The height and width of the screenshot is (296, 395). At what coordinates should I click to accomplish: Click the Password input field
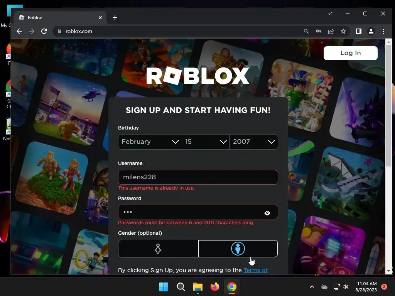click(198, 212)
